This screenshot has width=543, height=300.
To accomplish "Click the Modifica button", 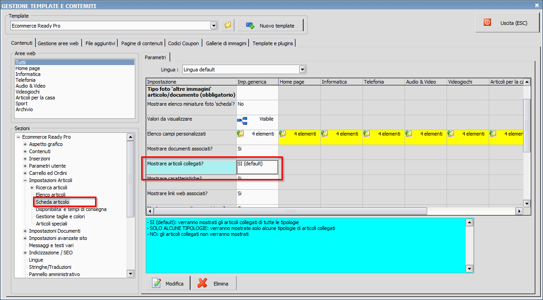I will (168, 284).
